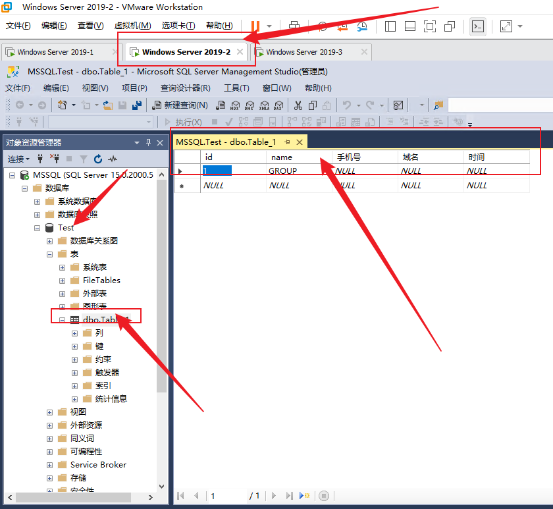Image resolution: width=553 pixels, height=509 pixels.
Task: Open new DMX query icon
Action: coord(250,105)
